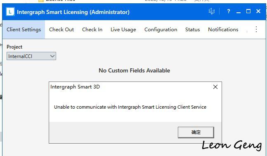Expand the Project dropdown showing InternalCCI

tap(31, 56)
